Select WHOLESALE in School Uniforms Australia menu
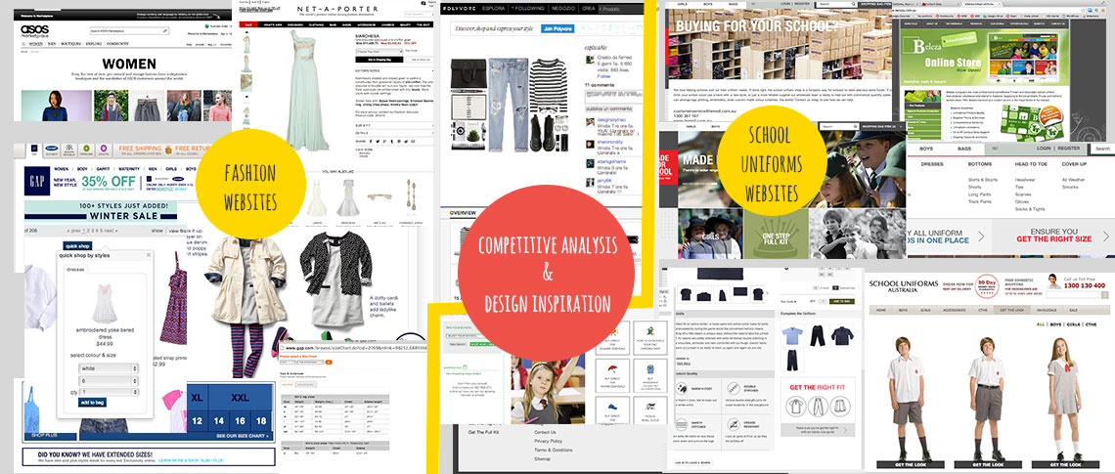This screenshot has height=474, width=1115. pyautogui.click(x=1046, y=311)
